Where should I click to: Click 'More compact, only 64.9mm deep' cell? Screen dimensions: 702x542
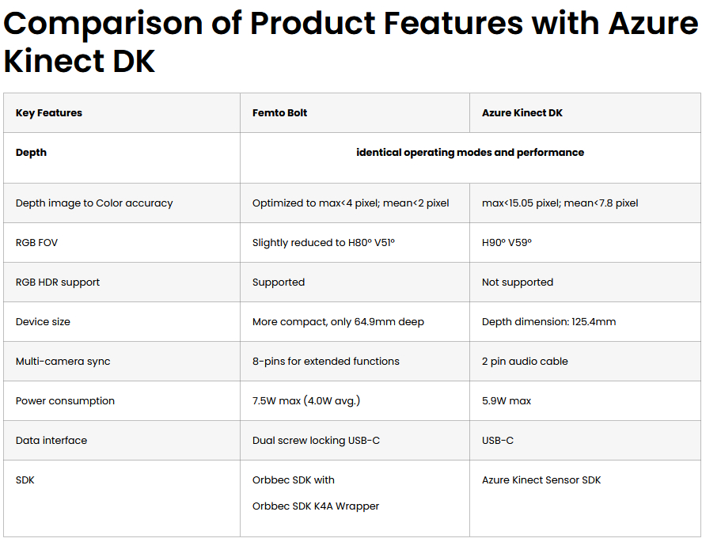338,322
